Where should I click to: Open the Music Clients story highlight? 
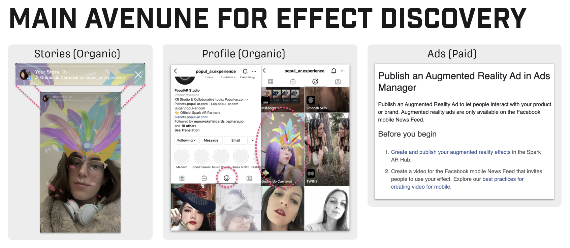(x=221, y=157)
